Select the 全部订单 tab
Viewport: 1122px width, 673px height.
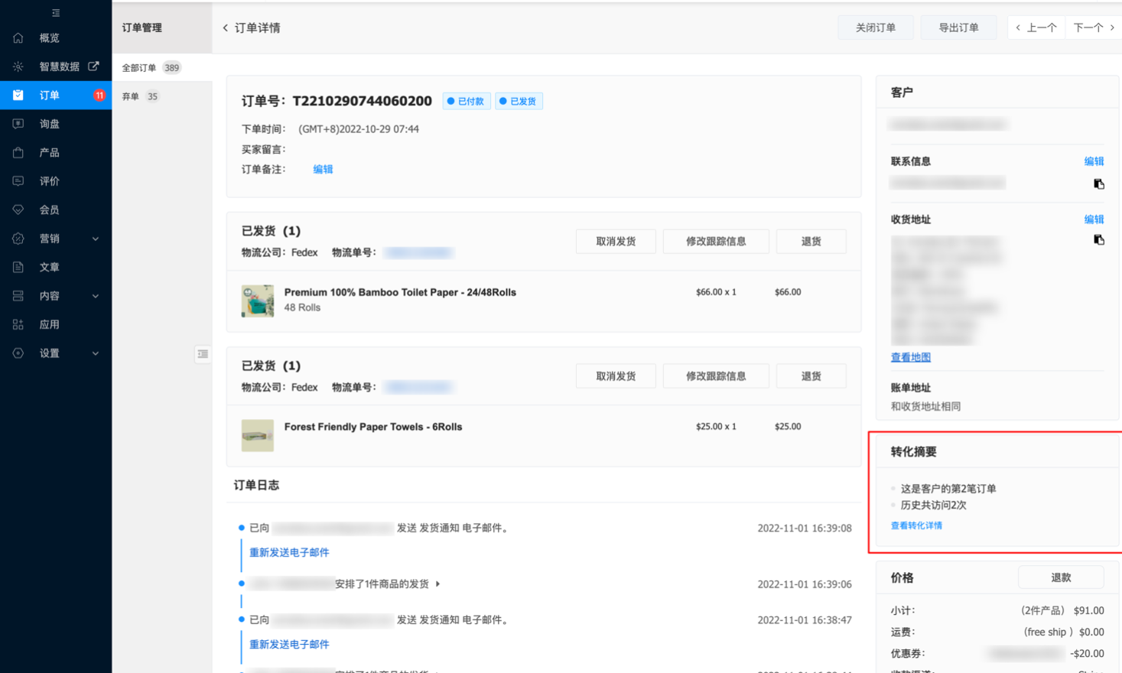pos(139,68)
